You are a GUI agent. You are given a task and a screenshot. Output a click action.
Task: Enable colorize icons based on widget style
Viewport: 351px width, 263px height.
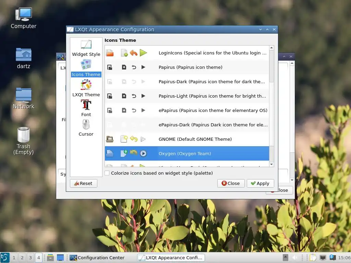tap(107, 173)
